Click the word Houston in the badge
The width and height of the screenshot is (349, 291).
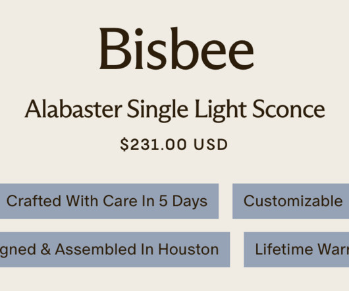point(188,249)
